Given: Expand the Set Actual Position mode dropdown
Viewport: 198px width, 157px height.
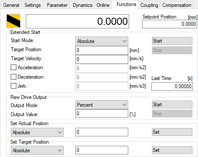Looking at the screenshot, I should pyautogui.click(x=37, y=132).
